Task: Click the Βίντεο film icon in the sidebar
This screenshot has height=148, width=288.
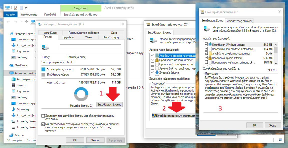Action: point(13,85)
